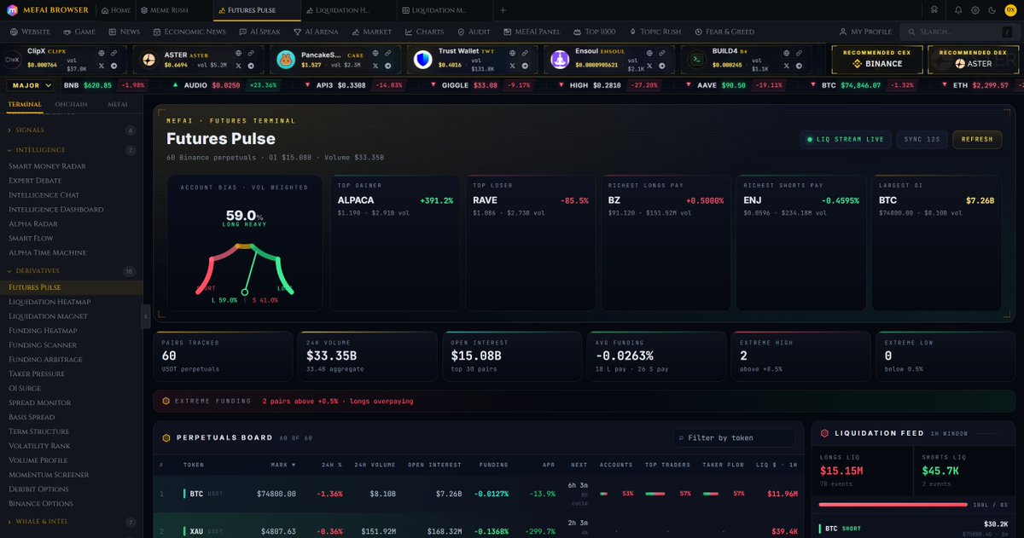Click the SYNC 12S button
Image resolution: width=1024 pixels, height=538 pixels.
[x=921, y=139]
